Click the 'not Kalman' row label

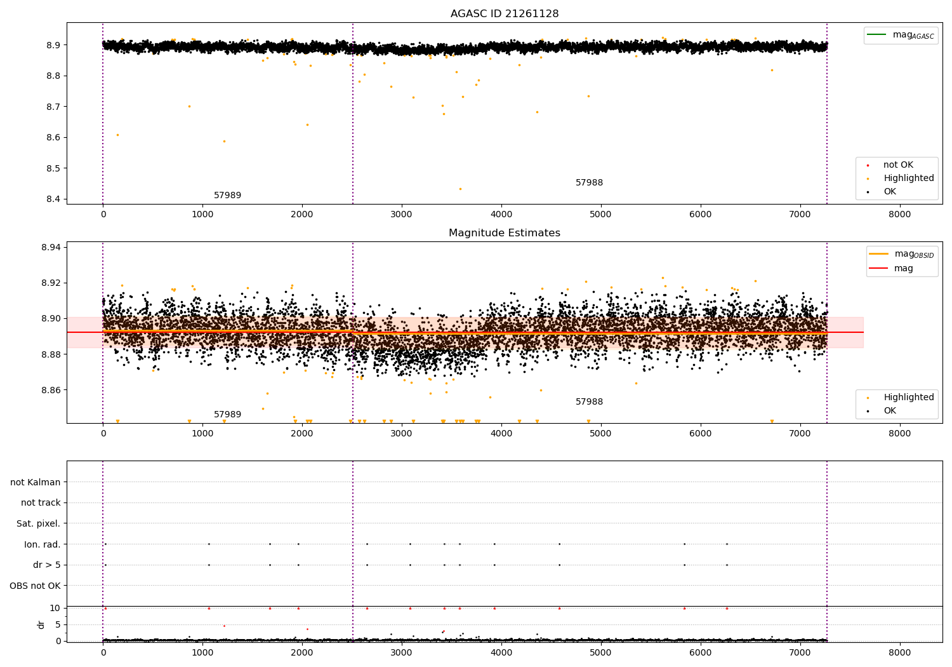36,483
